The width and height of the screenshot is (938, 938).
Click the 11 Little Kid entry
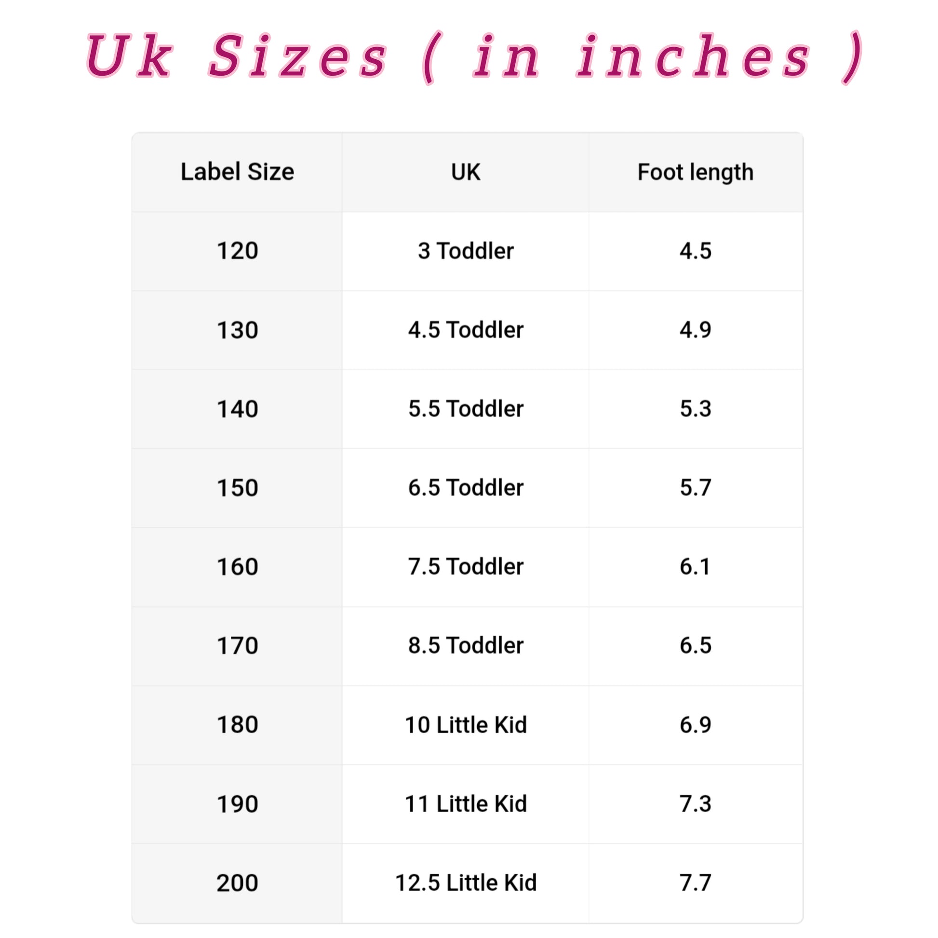point(466,804)
